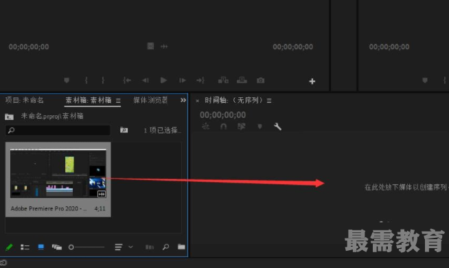Switch the bin to Icon view
The height and width of the screenshot is (268, 449).
(41, 247)
